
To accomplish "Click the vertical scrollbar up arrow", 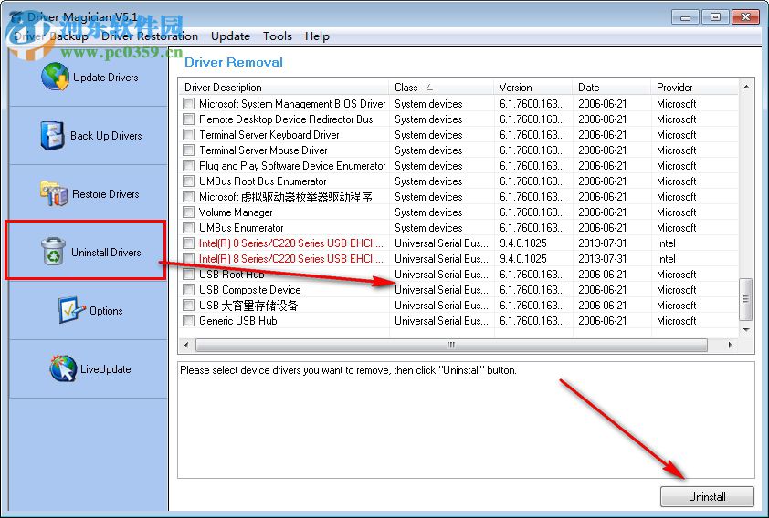I will click(746, 87).
